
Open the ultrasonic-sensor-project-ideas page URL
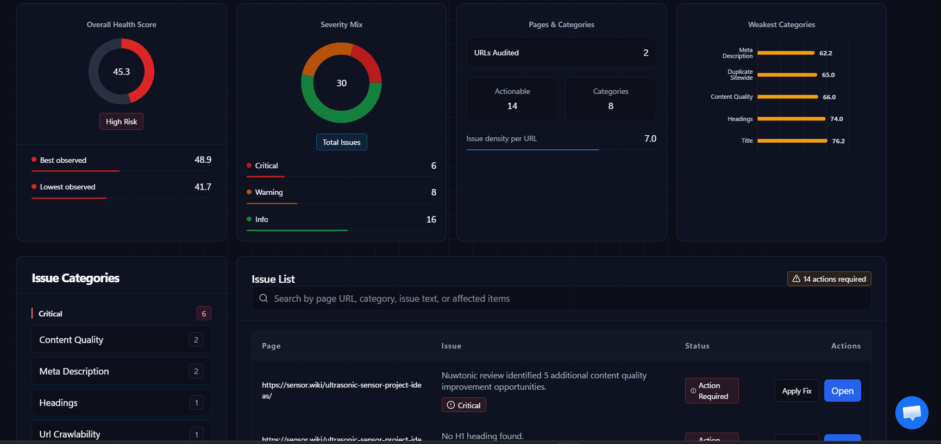(342, 390)
